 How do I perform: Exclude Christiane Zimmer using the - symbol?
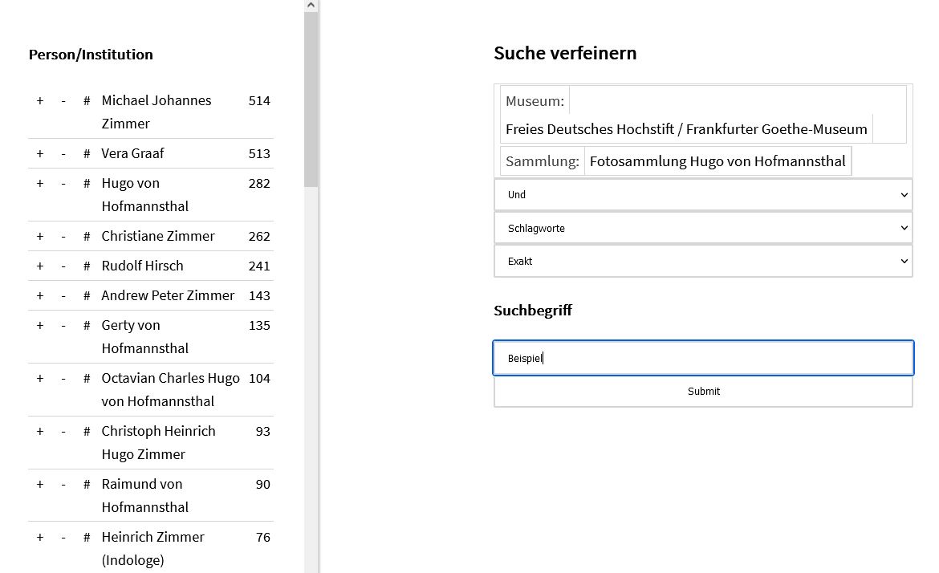[63, 237]
